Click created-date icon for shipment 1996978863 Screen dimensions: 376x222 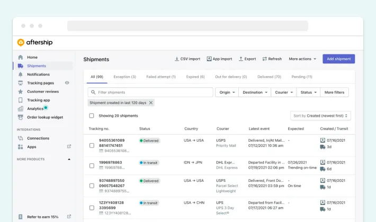pyautogui.click(x=323, y=162)
